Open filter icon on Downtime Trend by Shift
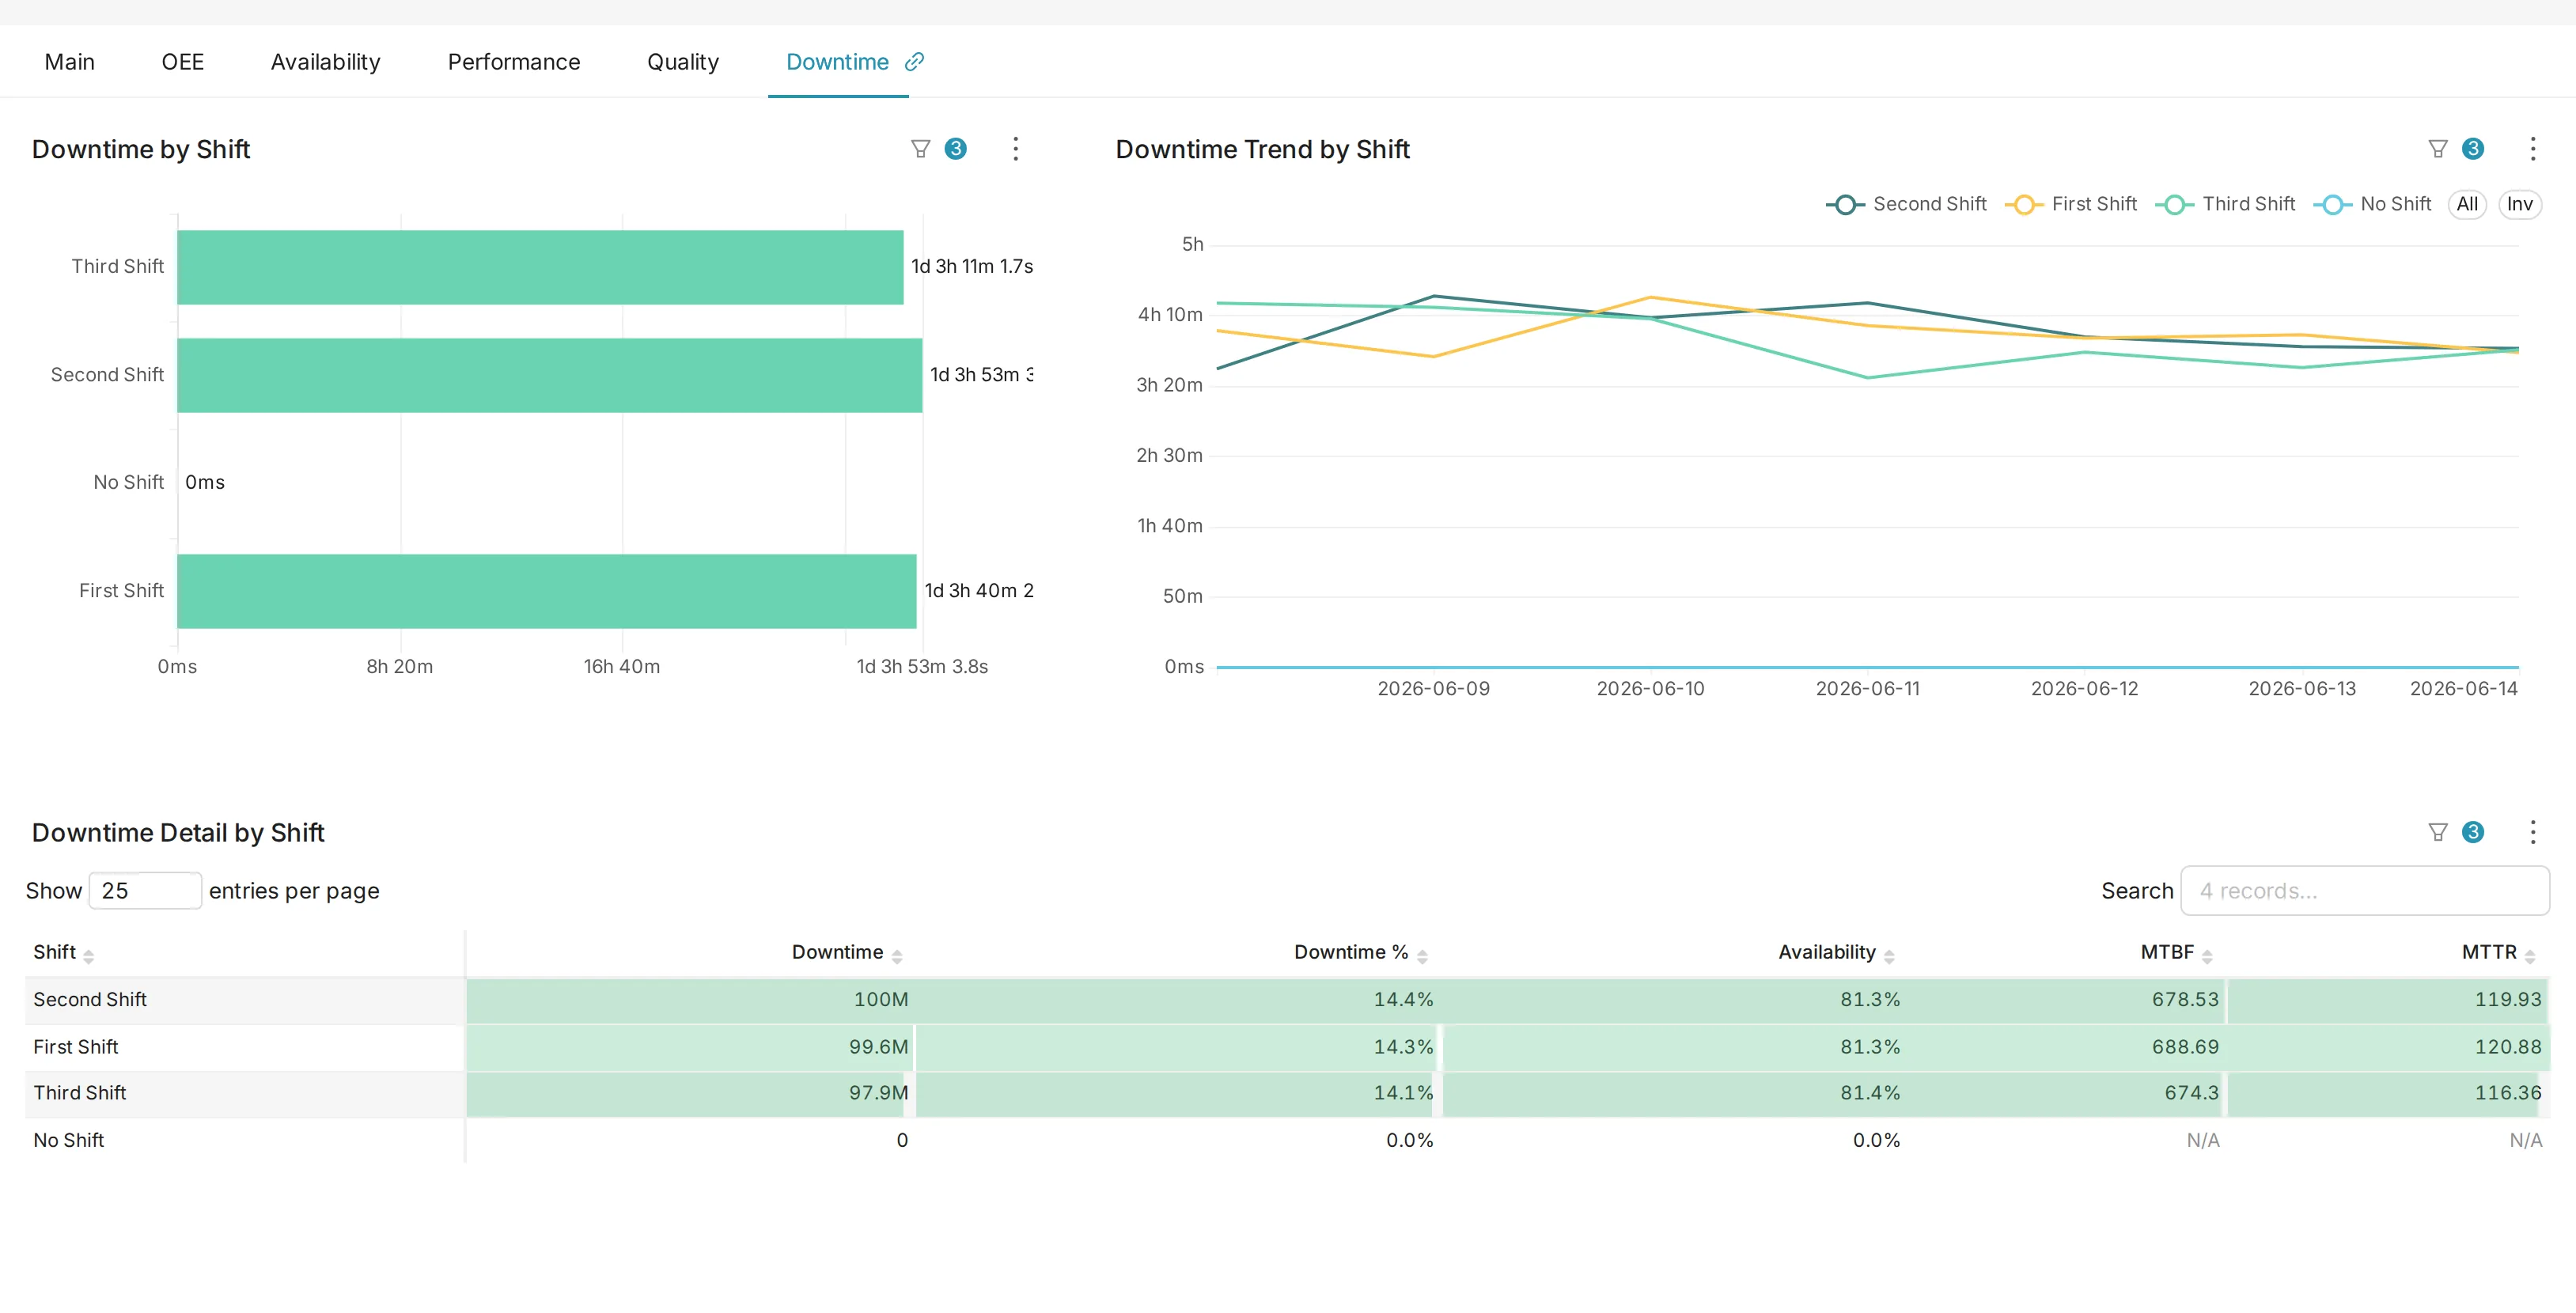 click(x=2437, y=149)
